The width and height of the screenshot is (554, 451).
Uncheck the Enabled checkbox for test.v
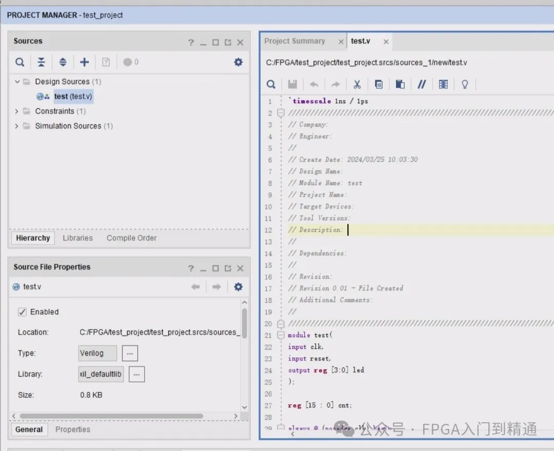pos(23,312)
